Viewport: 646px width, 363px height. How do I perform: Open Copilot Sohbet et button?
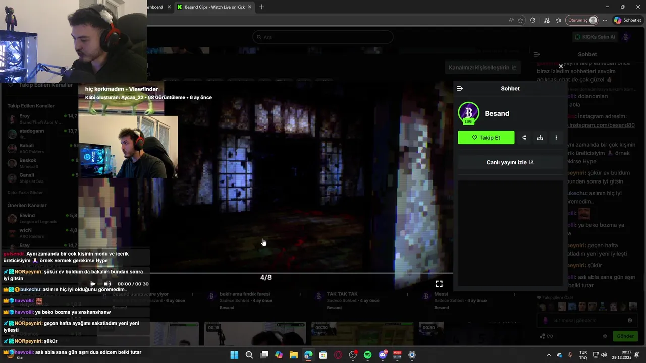click(627, 20)
